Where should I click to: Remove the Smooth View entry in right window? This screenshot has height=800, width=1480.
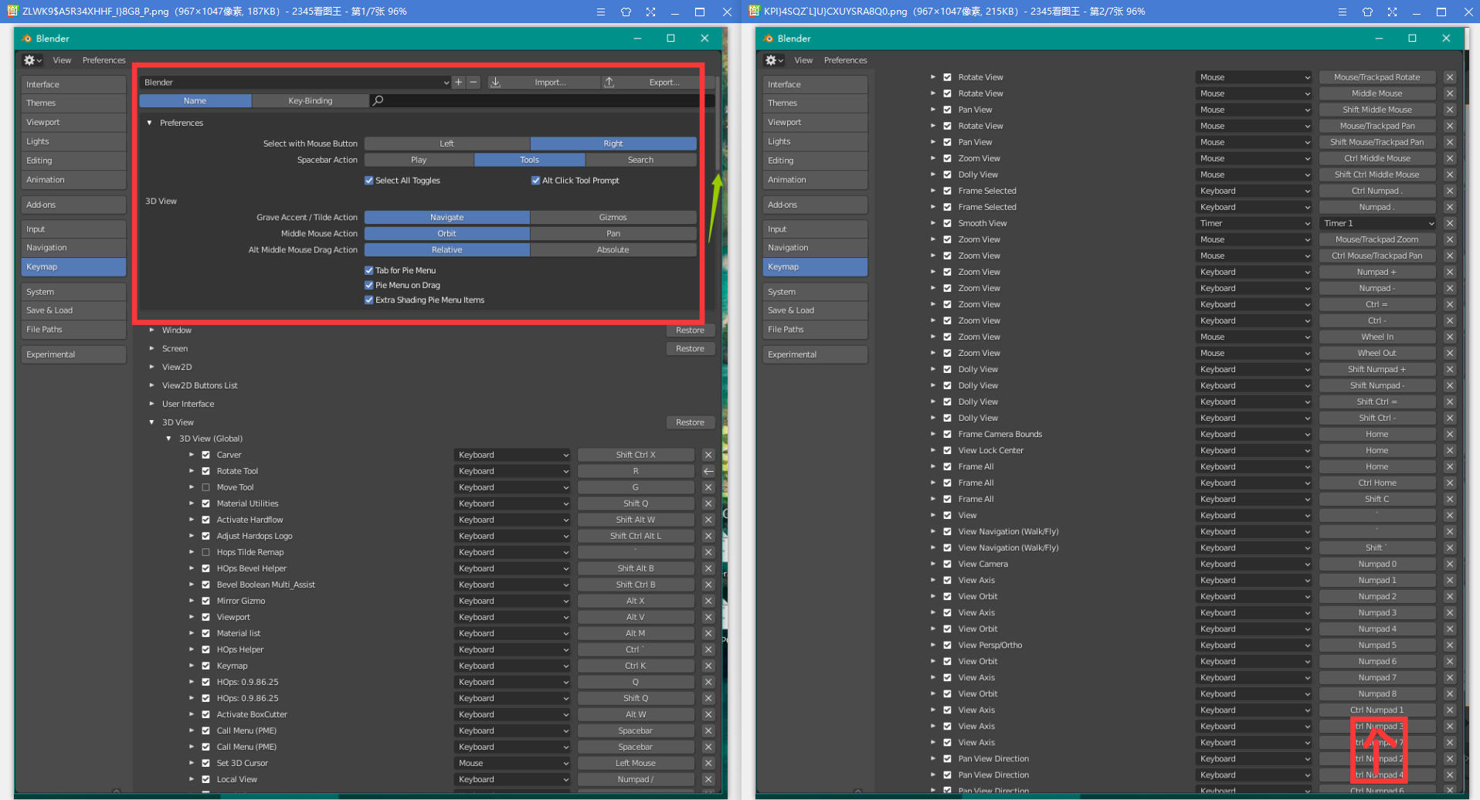pyautogui.click(x=1450, y=223)
